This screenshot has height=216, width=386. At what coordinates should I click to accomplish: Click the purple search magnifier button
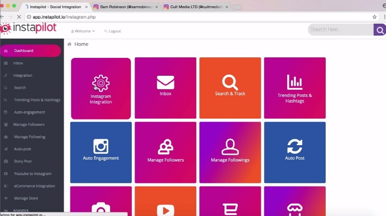tap(380, 30)
